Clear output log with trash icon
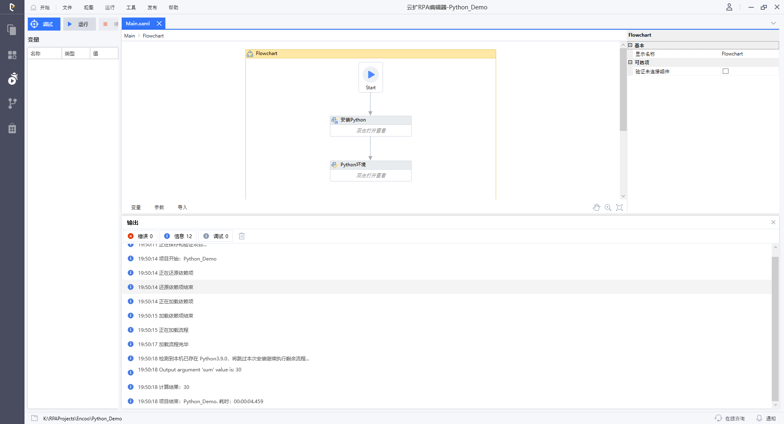This screenshot has width=784, height=424. (x=242, y=236)
